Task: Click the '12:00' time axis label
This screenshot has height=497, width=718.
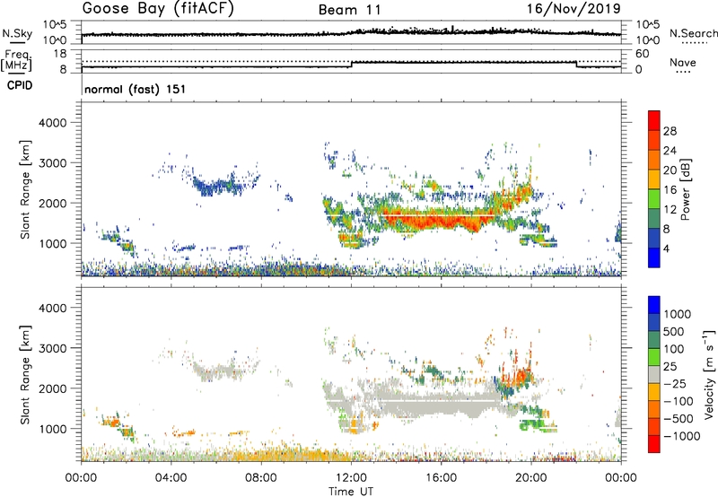Action: pos(351,478)
